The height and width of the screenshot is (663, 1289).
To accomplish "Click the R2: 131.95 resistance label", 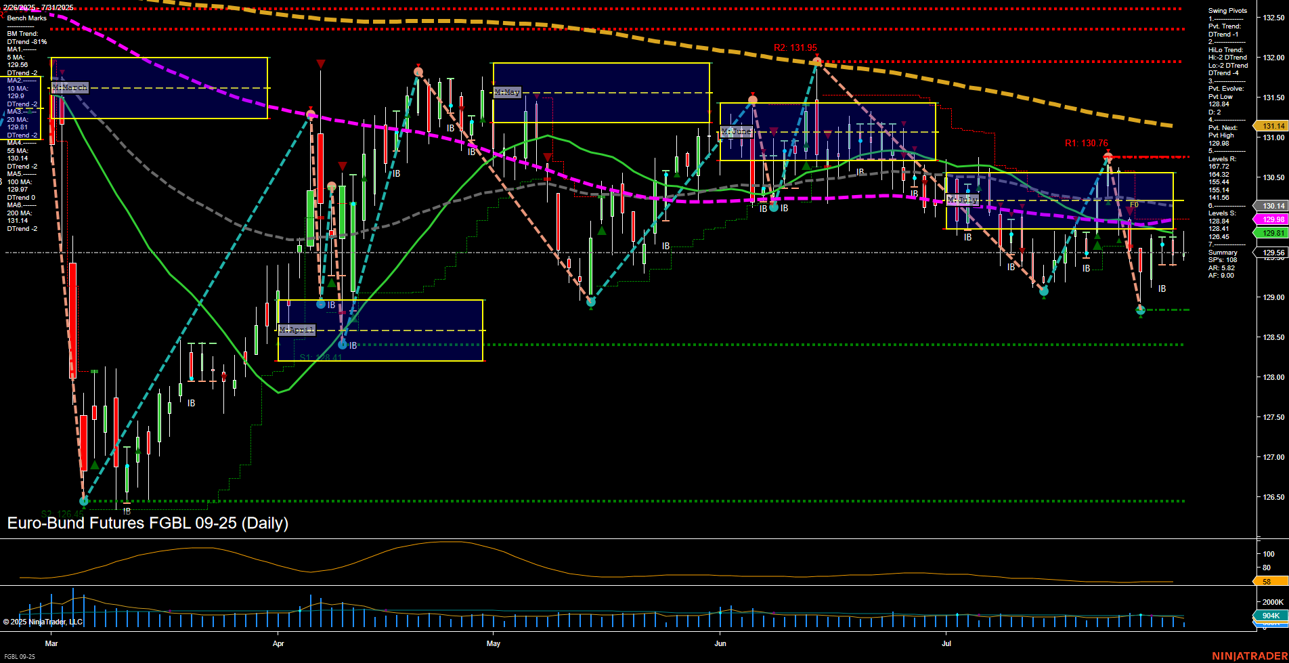I will coord(795,48).
